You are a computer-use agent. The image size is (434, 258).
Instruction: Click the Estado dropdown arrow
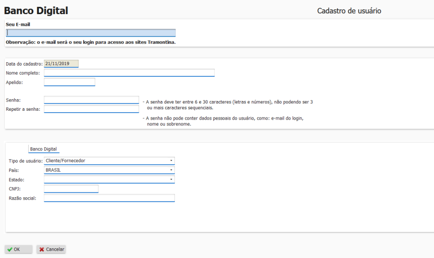171,179
